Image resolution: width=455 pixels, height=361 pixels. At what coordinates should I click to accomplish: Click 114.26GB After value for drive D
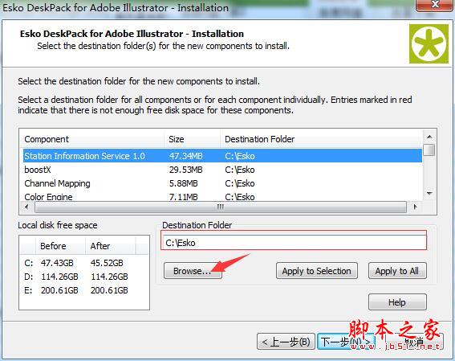[x=109, y=277]
